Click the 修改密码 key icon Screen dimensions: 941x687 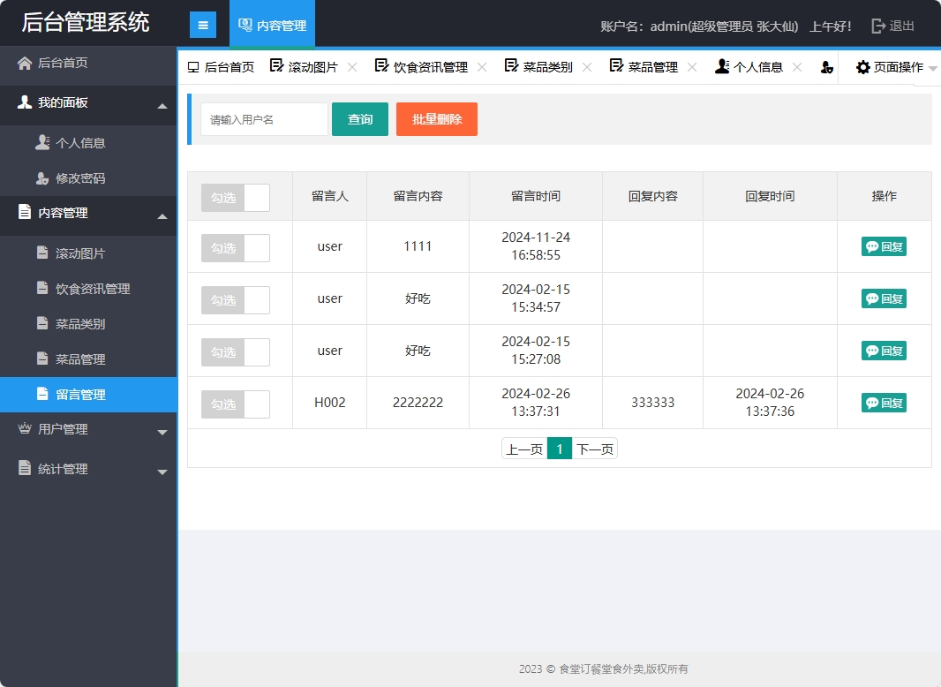42,177
